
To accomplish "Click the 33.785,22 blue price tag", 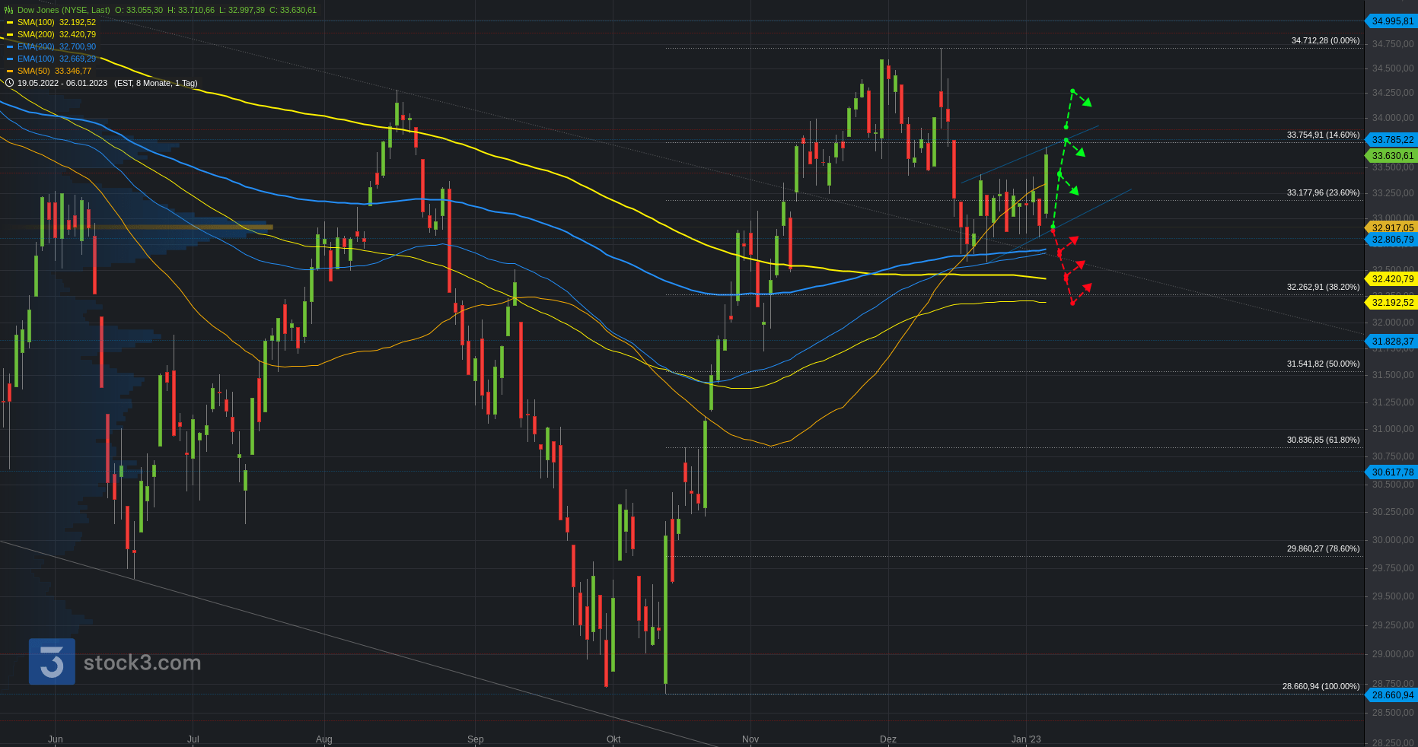I will click(1391, 140).
